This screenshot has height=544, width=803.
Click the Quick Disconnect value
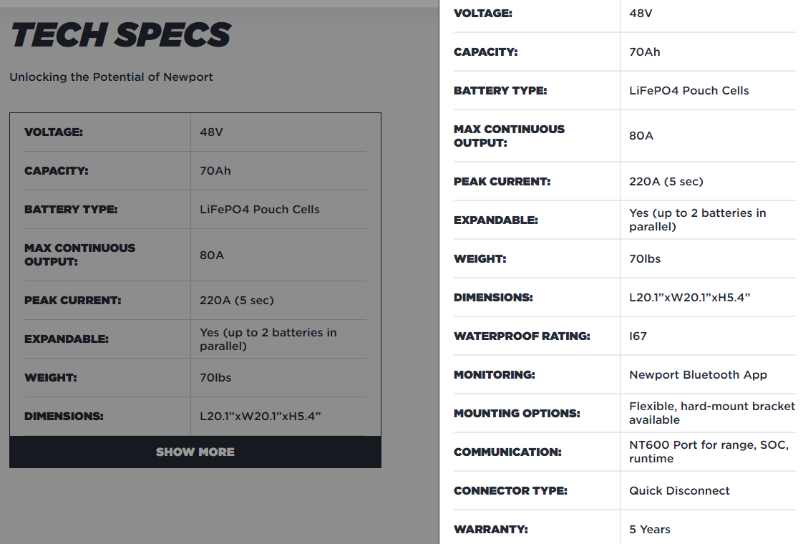pos(679,490)
